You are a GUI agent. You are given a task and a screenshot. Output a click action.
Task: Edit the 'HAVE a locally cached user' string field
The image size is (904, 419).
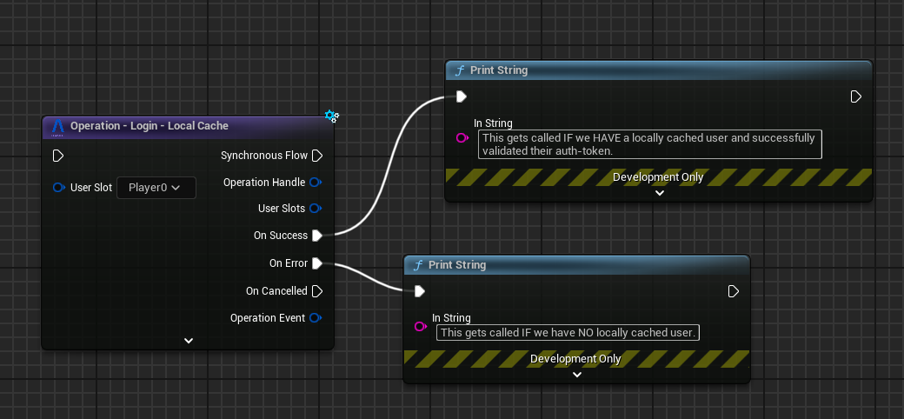649,144
